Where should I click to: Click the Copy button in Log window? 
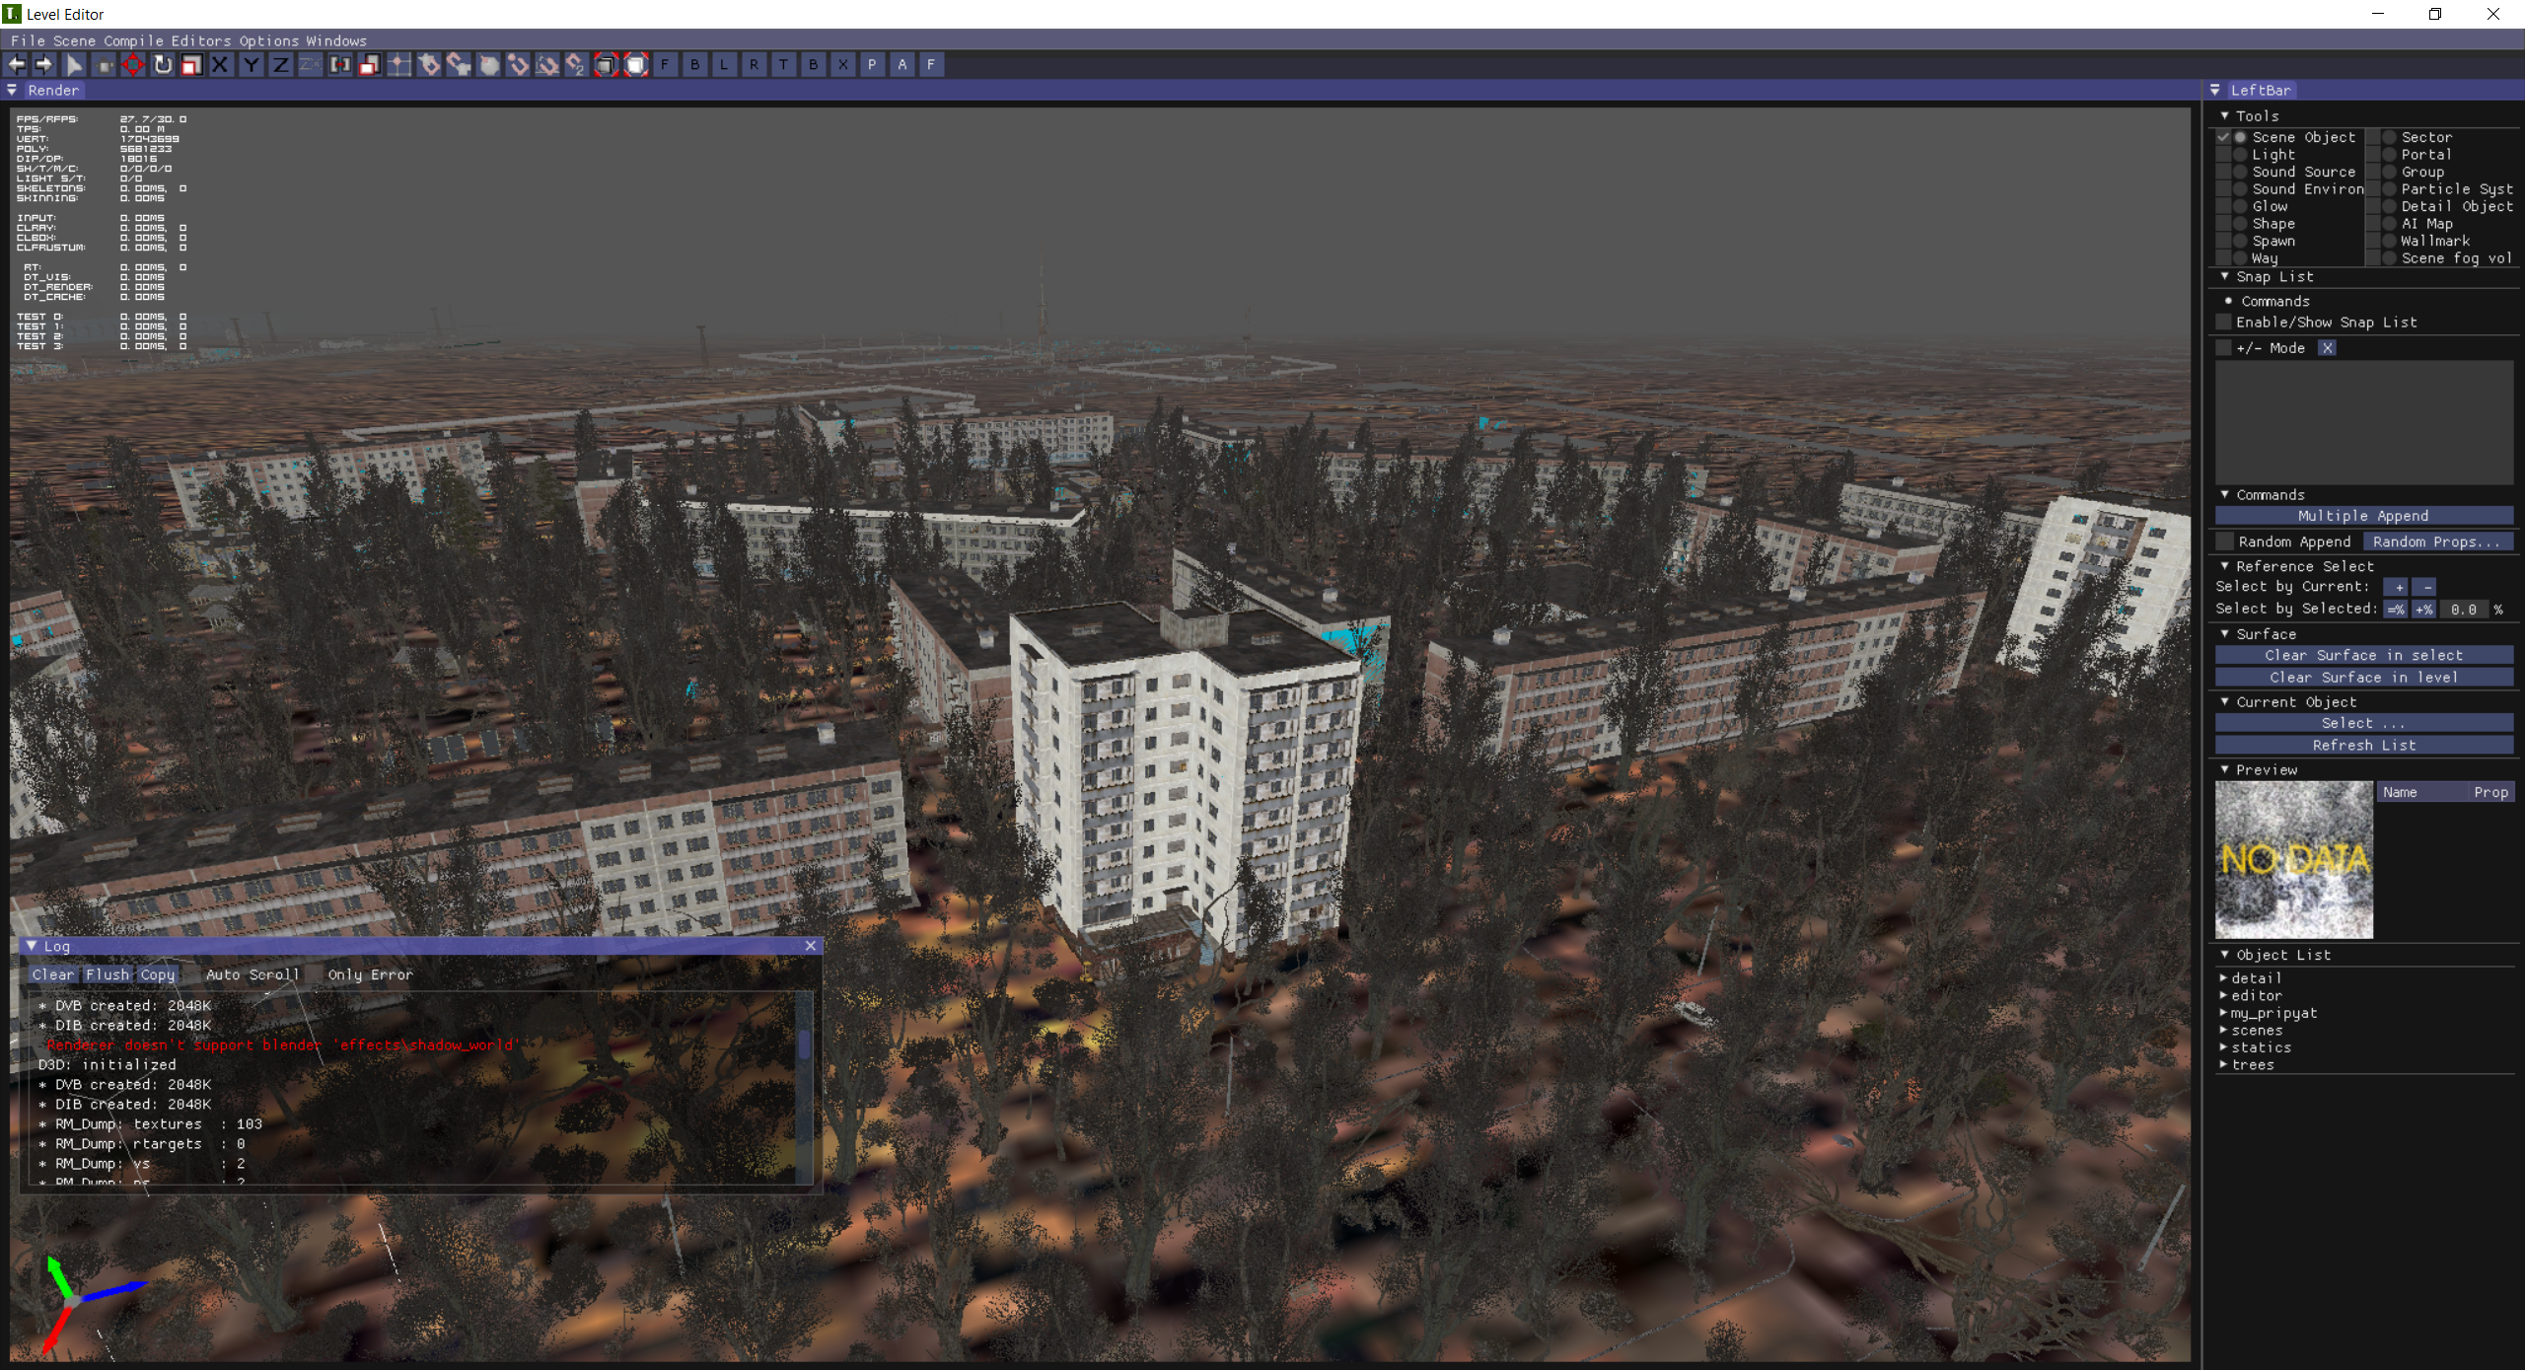(157, 974)
